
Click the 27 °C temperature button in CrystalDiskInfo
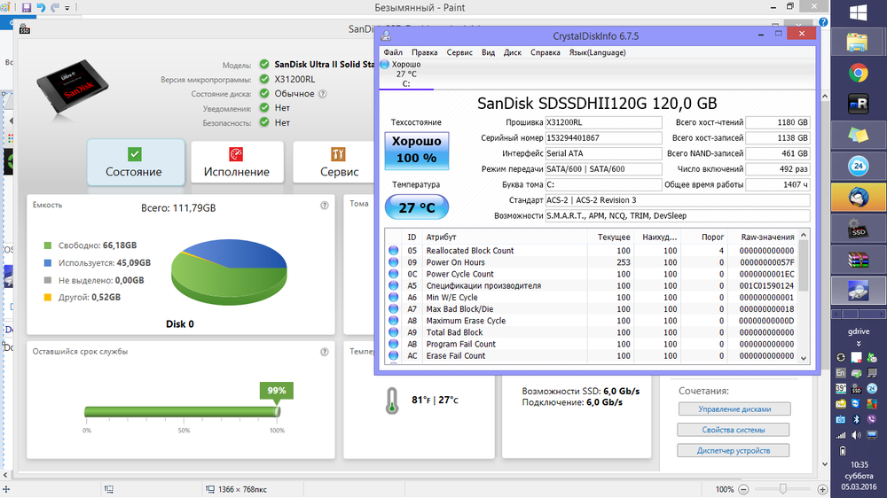(x=417, y=207)
